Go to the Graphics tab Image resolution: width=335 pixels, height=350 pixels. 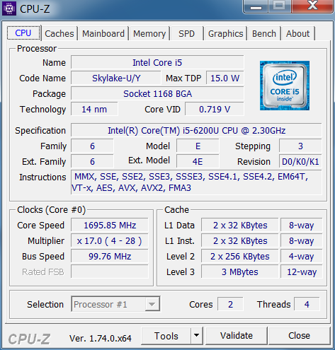[225, 33]
